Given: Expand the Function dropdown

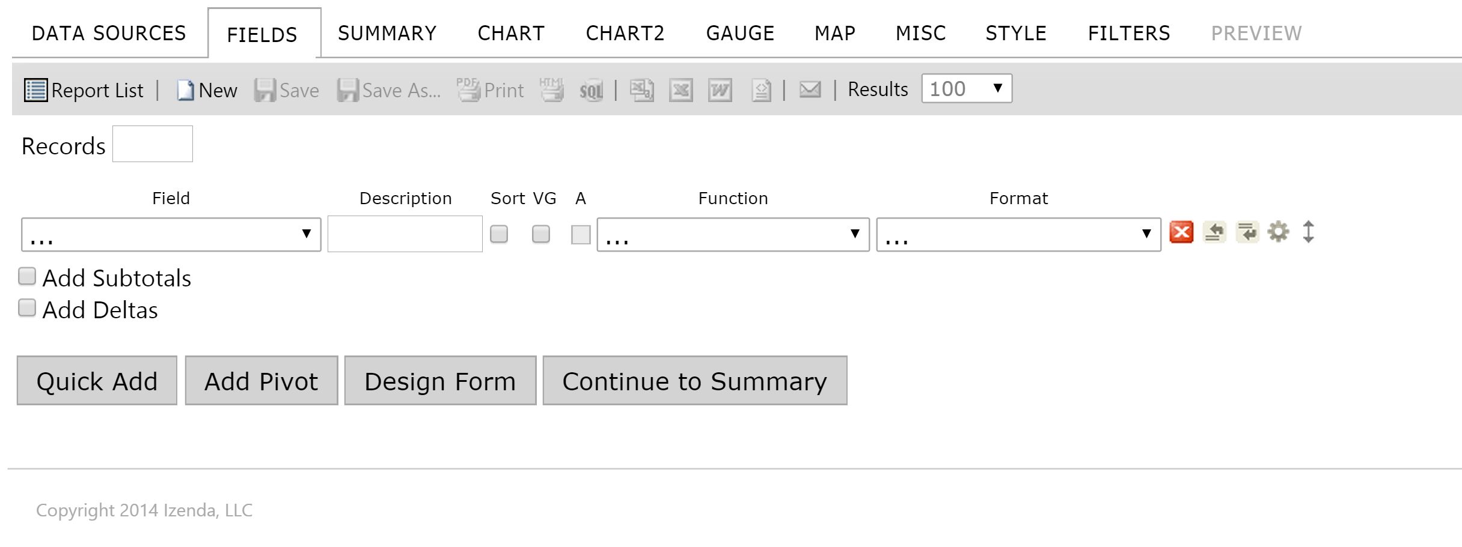Looking at the screenshot, I should [x=733, y=235].
